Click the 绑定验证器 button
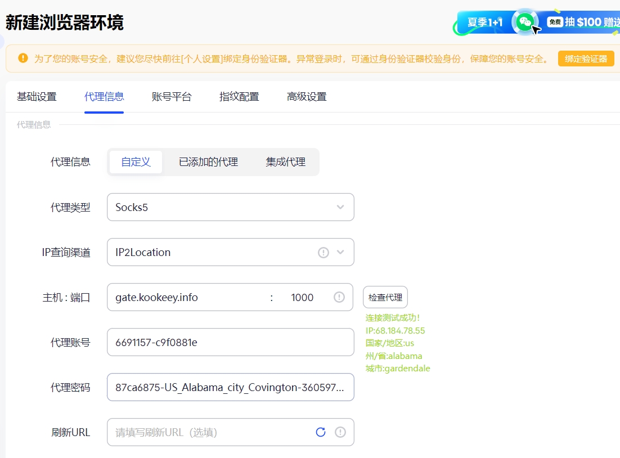This screenshot has height=458, width=620. [586, 58]
